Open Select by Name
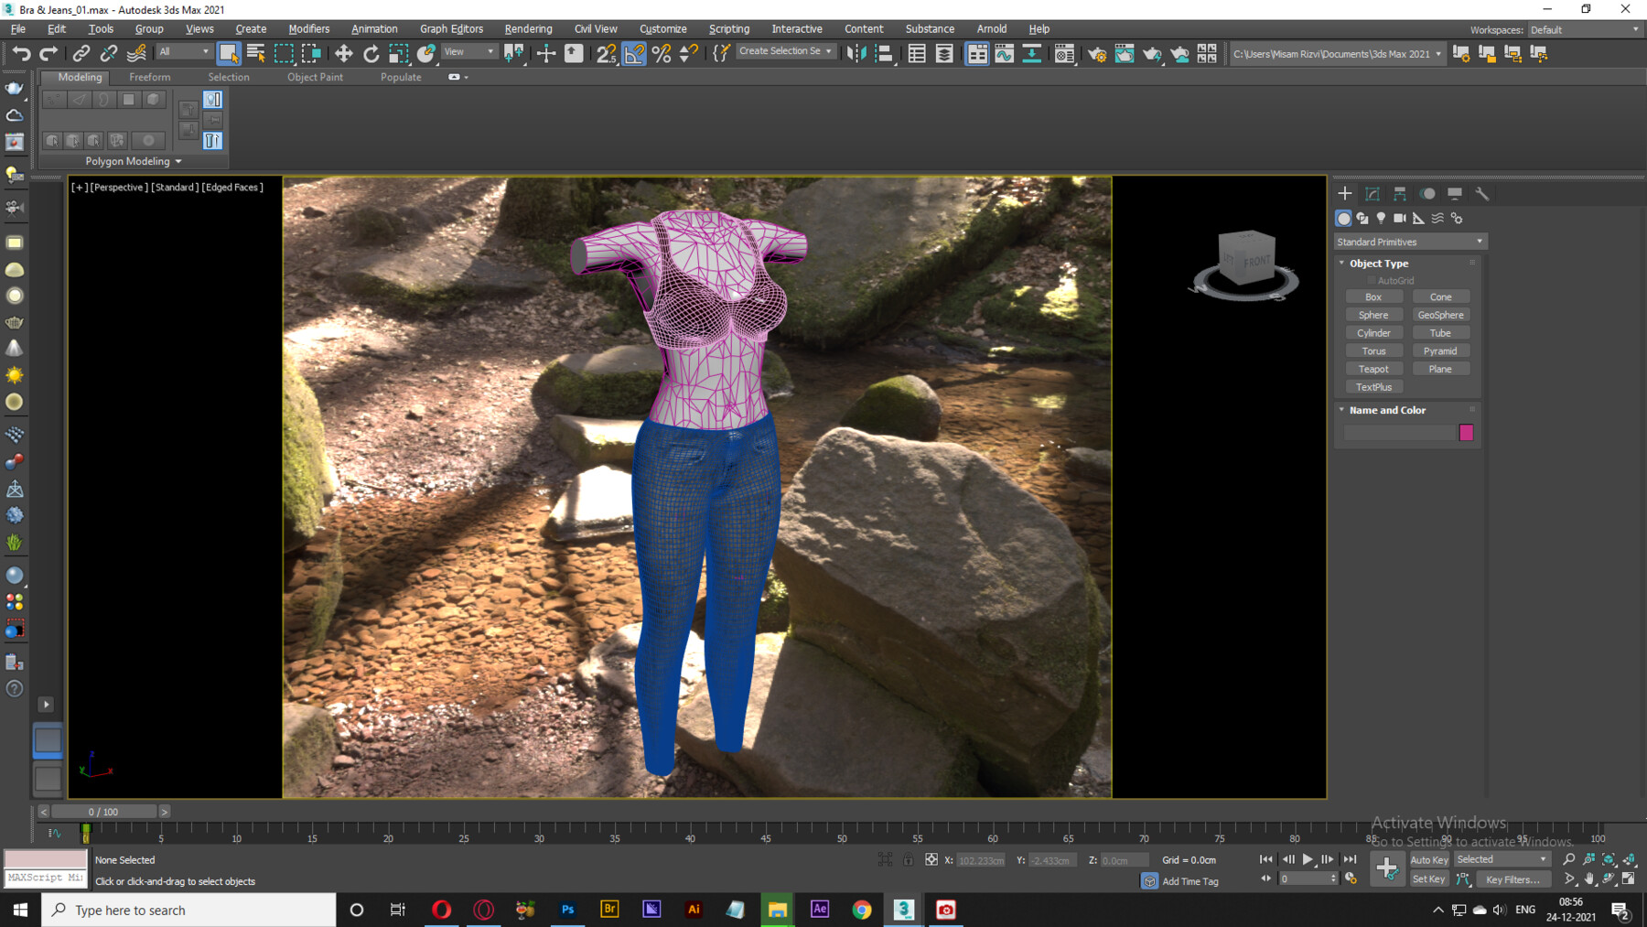 tap(255, 52)
